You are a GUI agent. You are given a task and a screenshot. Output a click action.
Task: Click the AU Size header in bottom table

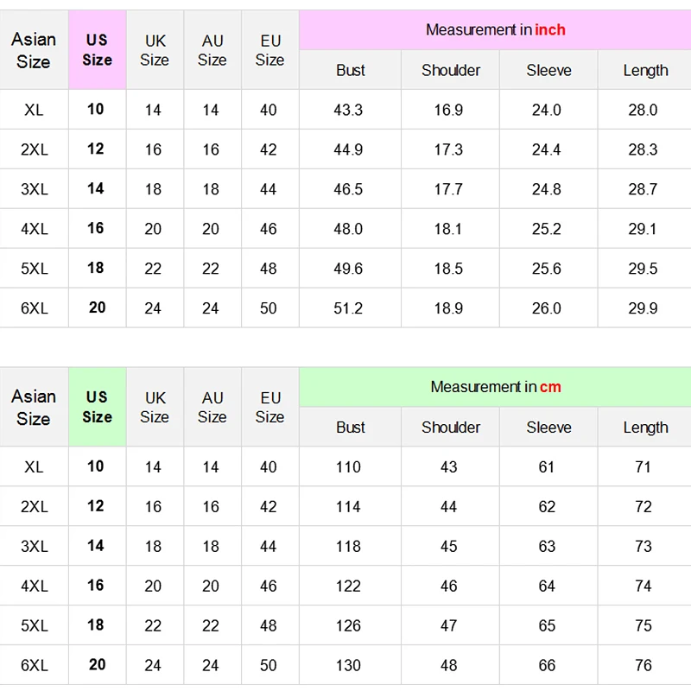coord(212,407)
